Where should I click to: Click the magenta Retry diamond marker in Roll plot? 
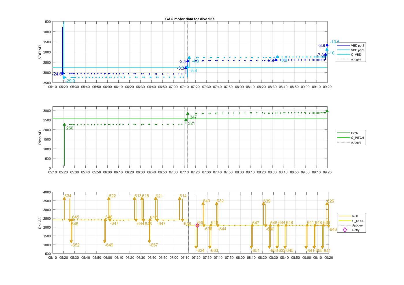pos(198,225)
